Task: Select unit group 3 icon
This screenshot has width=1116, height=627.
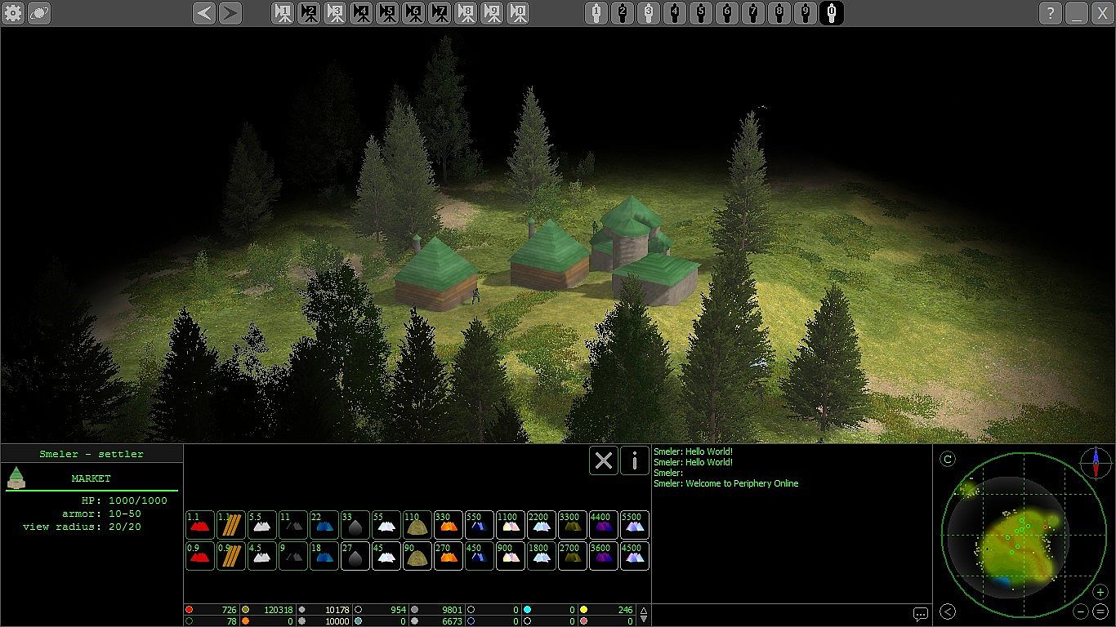Action: pyautogui.click(x=649, y=13)
